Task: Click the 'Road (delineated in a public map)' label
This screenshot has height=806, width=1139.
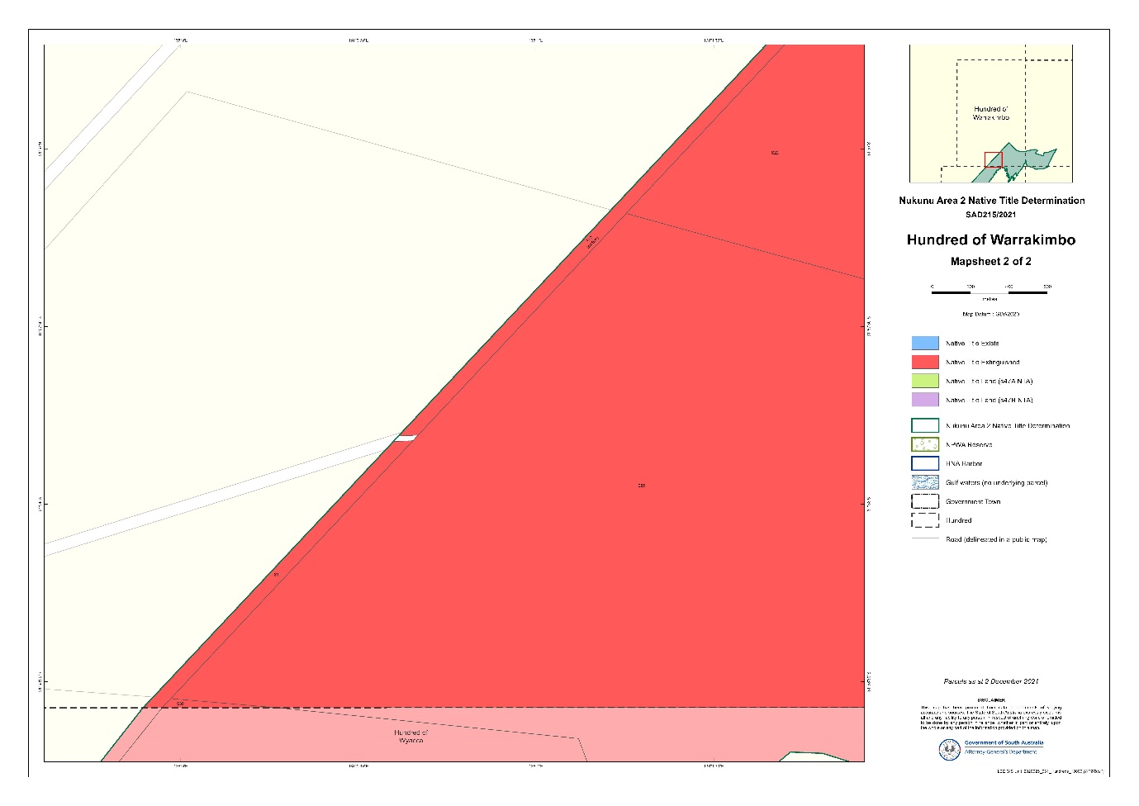Action: point(996,540)
